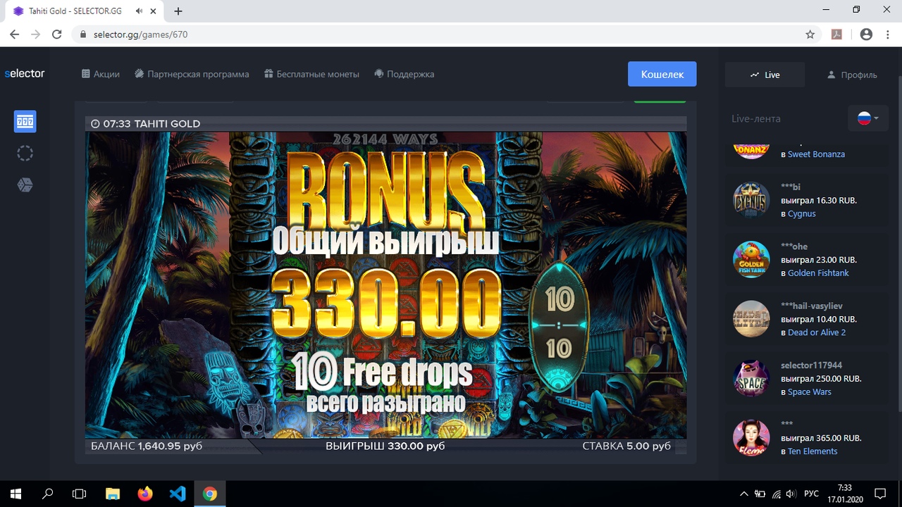The width and height of the screenshot is (902, 507).
Task: Click the Sweet Bonanza game thumbnail
Action: (750, 150)
